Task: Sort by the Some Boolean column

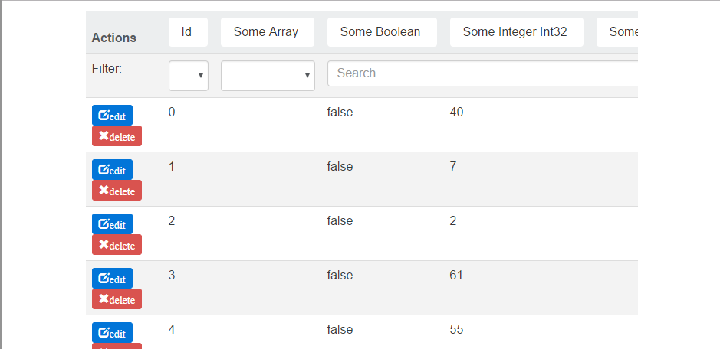Action: (382, 32)
